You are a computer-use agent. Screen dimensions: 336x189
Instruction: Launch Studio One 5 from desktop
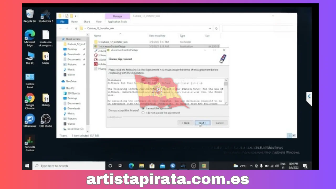pyautogui.click(x=46, y=16)
